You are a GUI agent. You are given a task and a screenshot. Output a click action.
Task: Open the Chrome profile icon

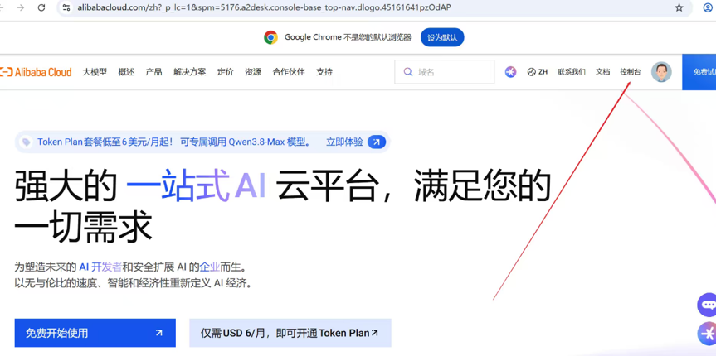[709, 7]
